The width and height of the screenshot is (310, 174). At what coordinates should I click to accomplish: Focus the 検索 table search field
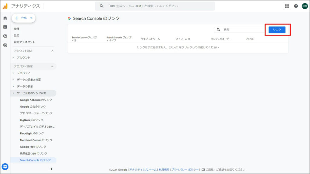click(x=239, y=30)
